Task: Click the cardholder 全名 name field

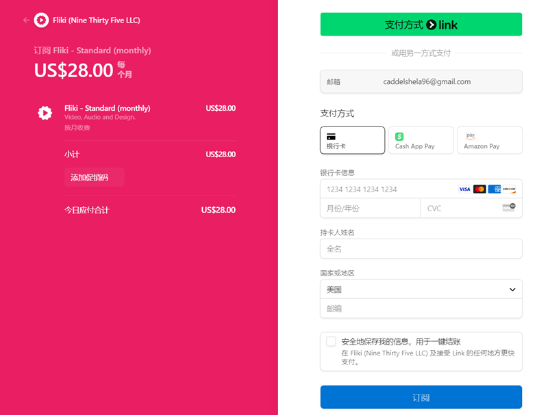Action: click(x=421, y=249)
